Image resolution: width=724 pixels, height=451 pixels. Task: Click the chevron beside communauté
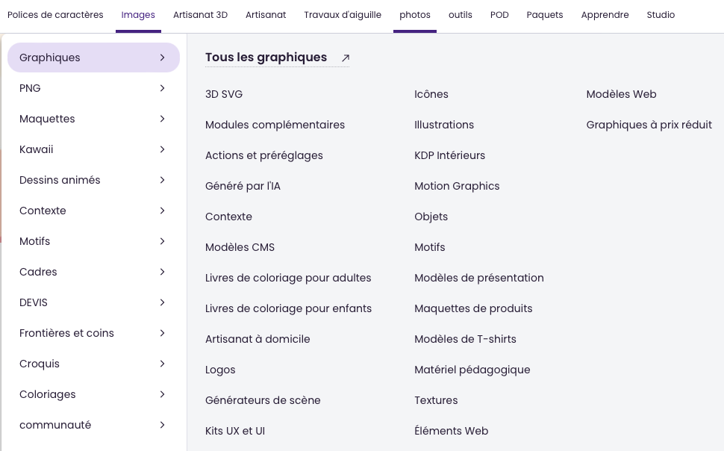tap(162, 425)
